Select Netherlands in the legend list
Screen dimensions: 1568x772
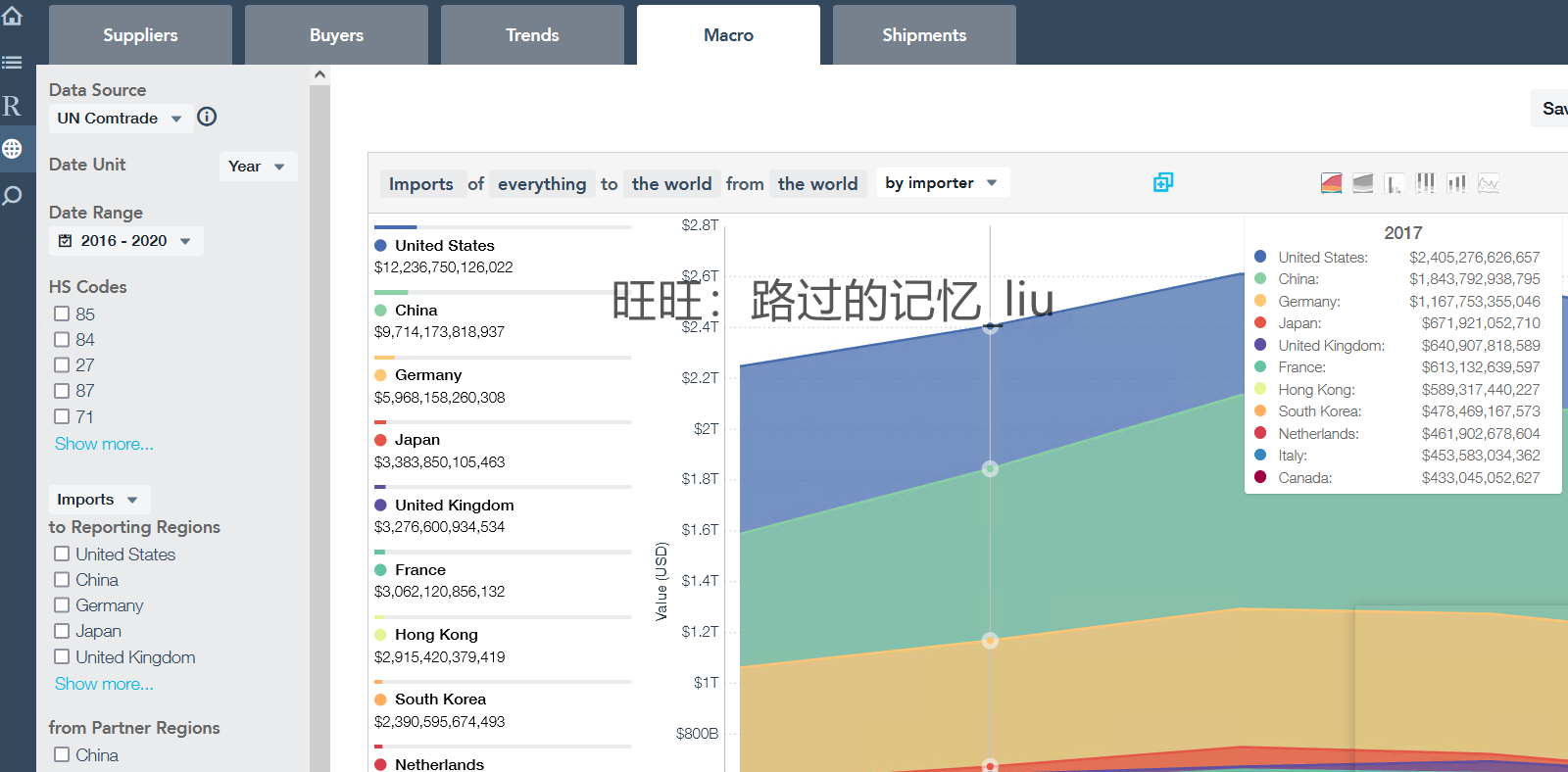439,764
